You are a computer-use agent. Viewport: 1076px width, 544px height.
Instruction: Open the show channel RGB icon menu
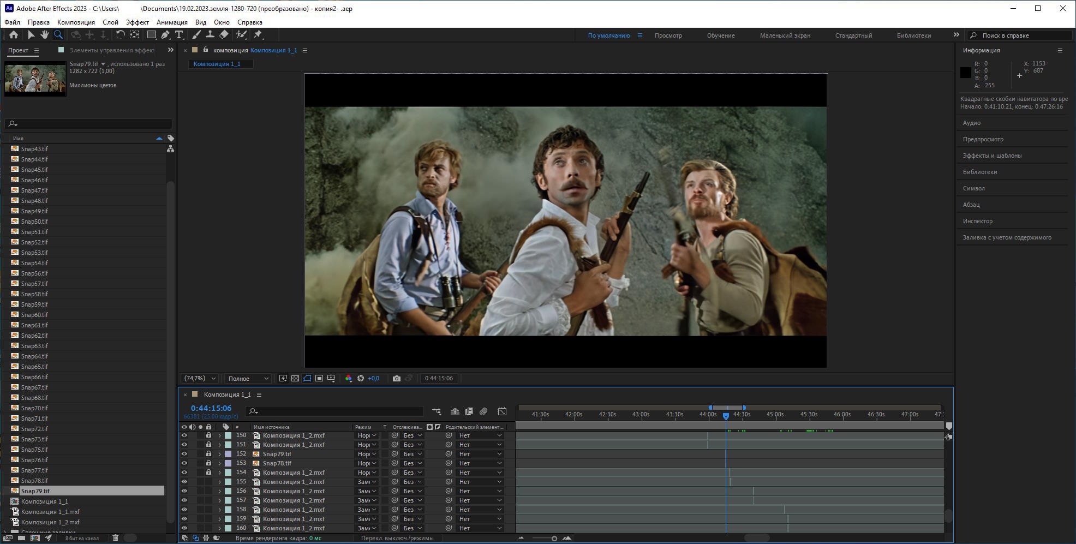tap(349, 378)
